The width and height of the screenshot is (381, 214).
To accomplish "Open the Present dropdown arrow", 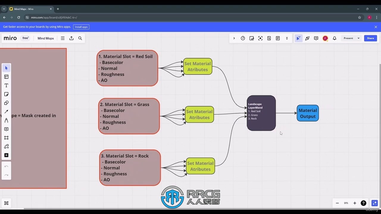I will tap(358, 38).
